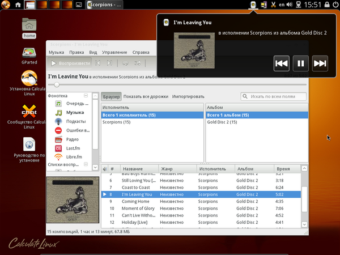Click the Import button
This screenshot has width=340, height=255.
pos(188,96)
